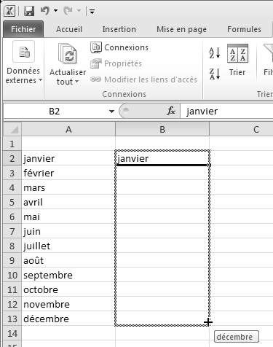
Task: Click the Excel application icon
Action: pyautogui.click(x=9, y=11)
